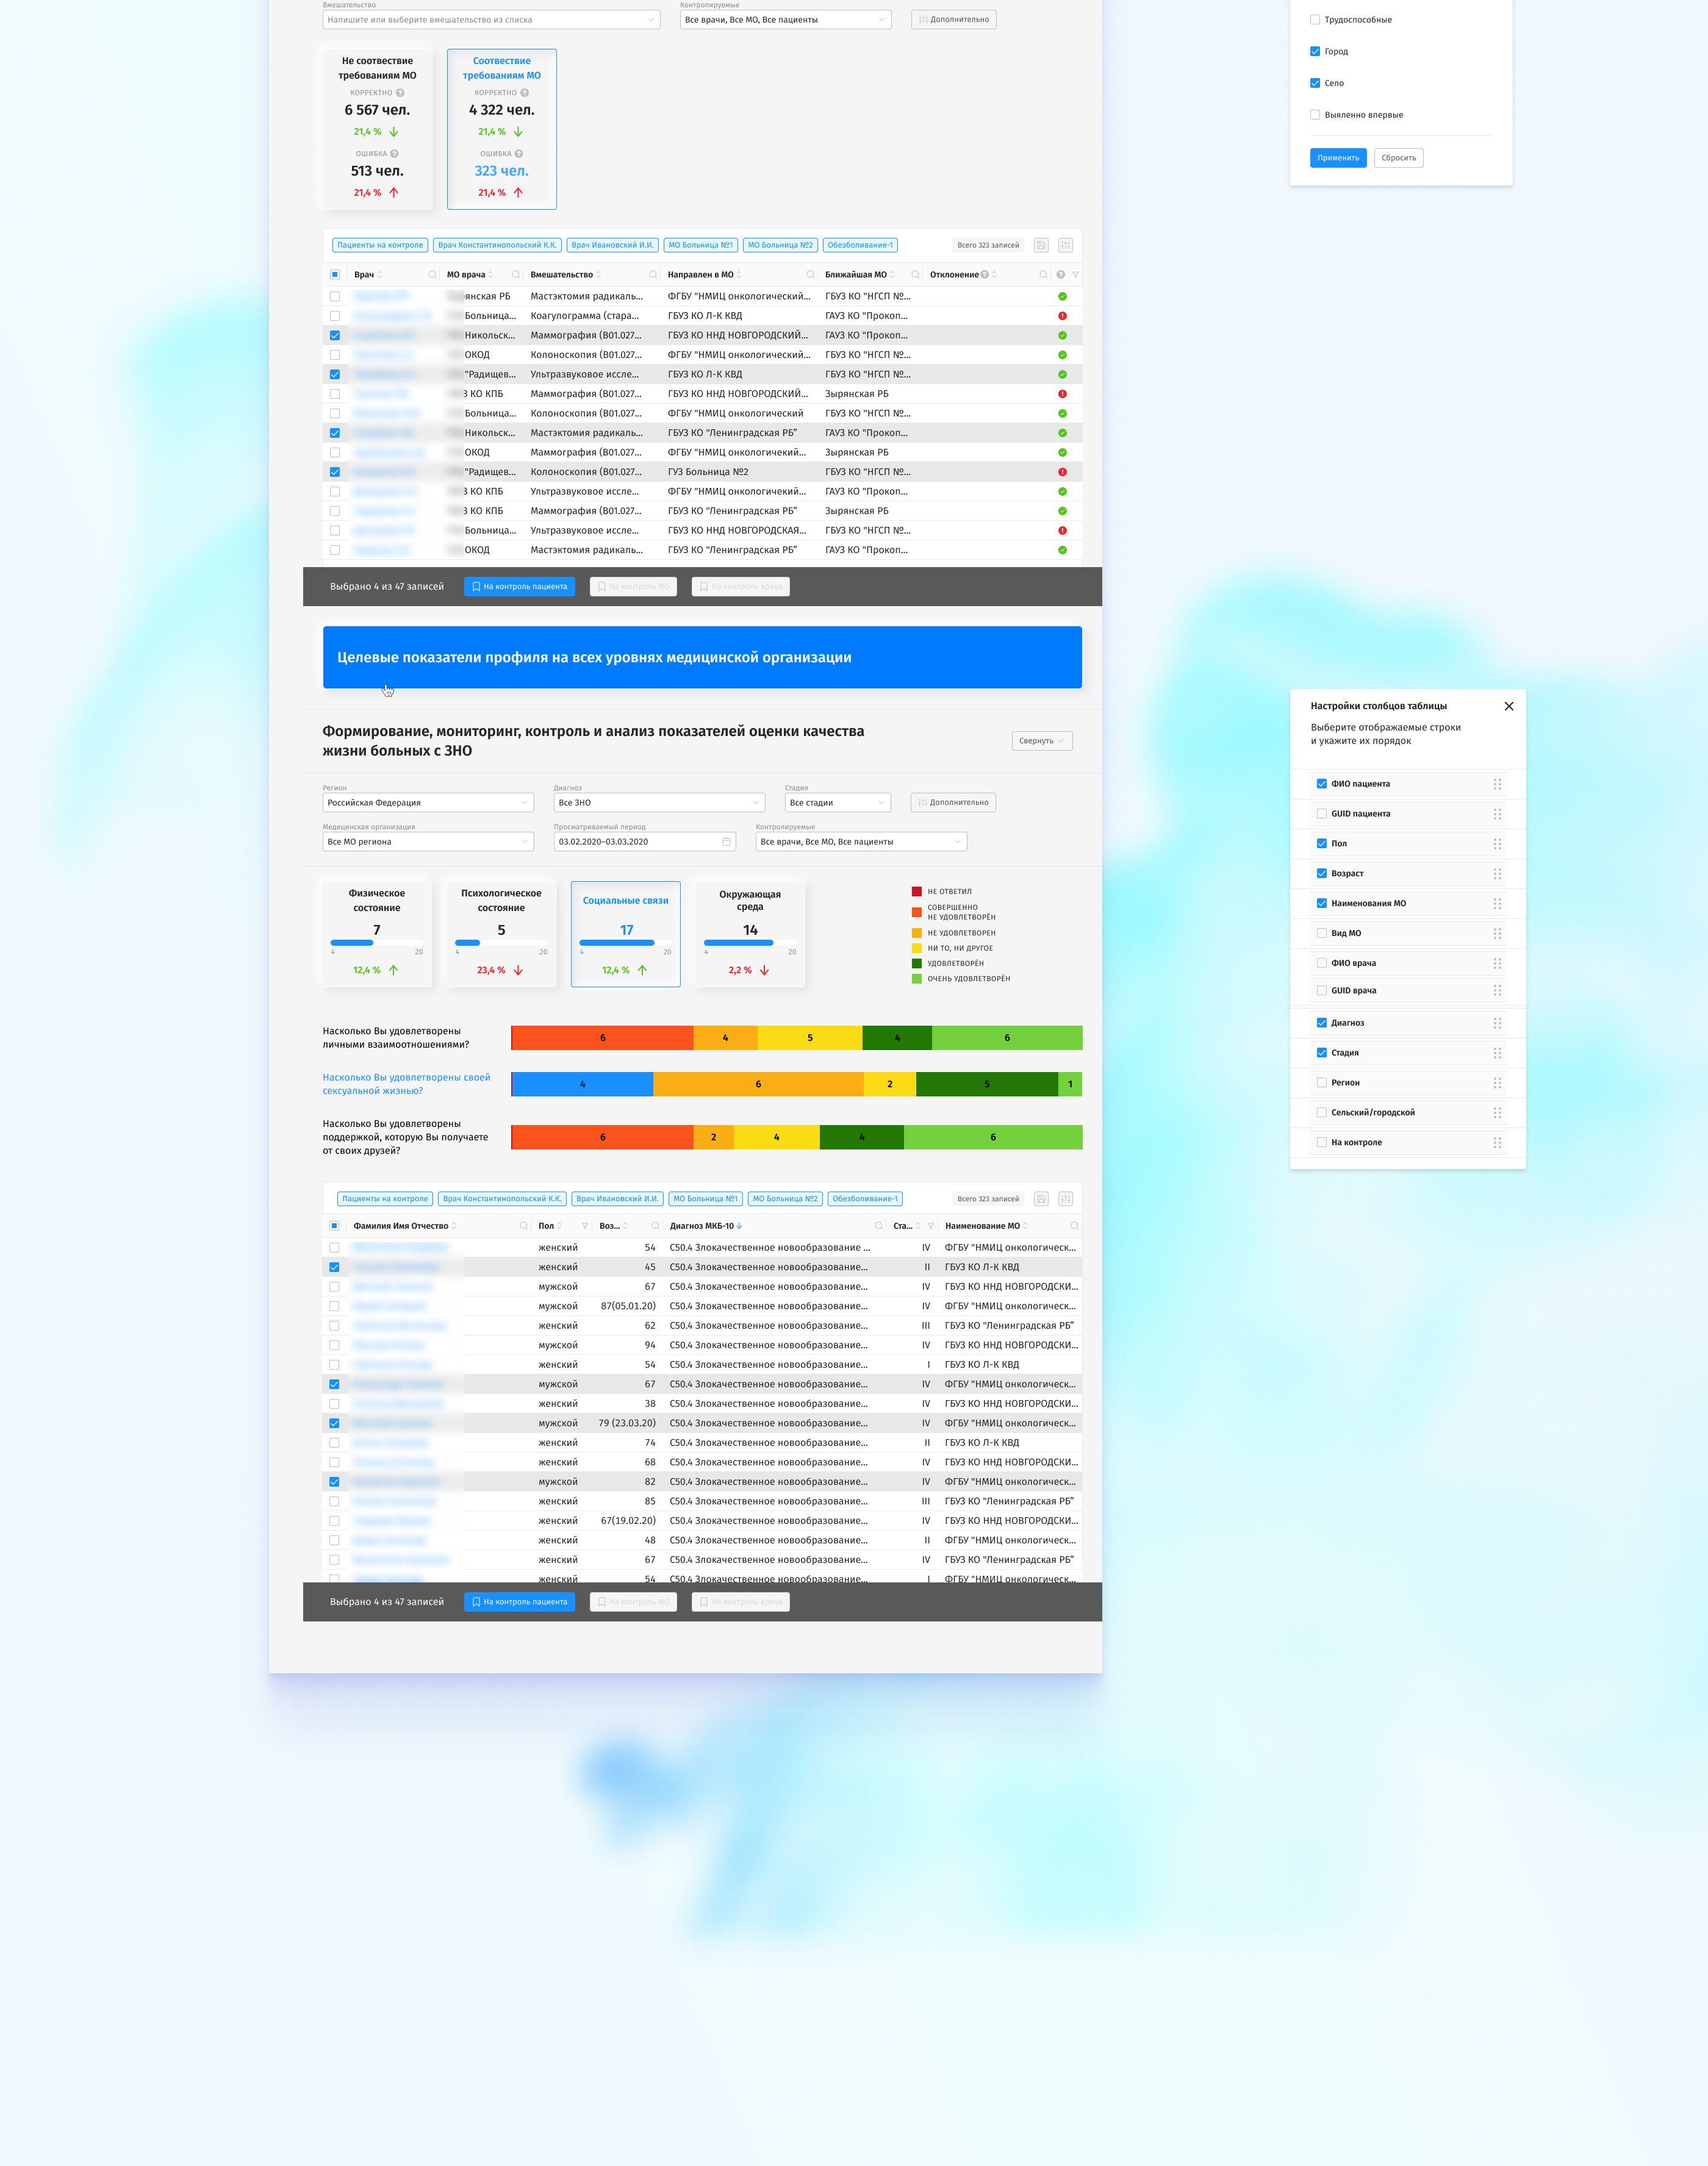Click search icon in Диагноз МКБ-10 column
Image resolution: width=1708 pixels, height=2166 pixels.
pyautogui.click(x=879, y=1226)
